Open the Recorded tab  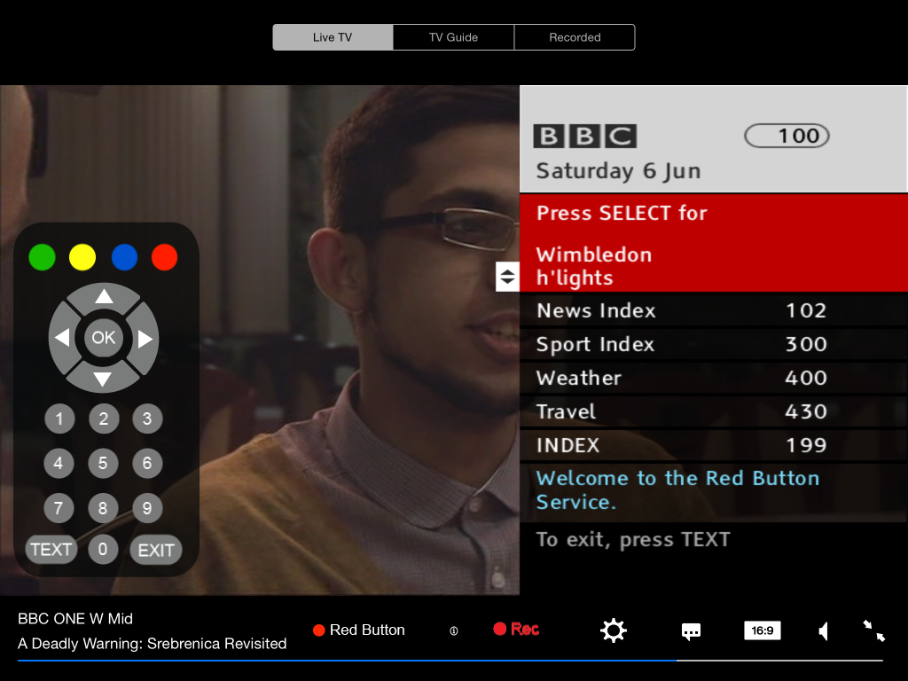575,37
